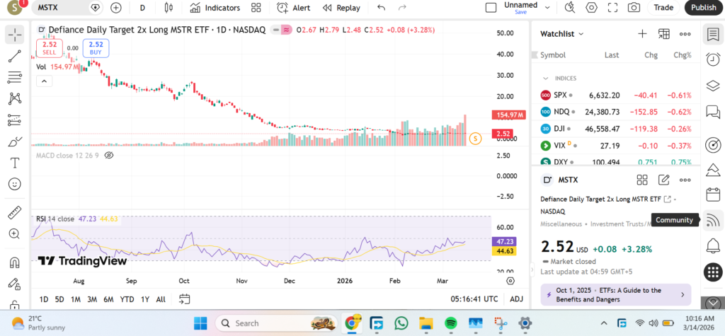Select the 6M time range tab
The width and height of the screenshot is (725, 336).
108,299
